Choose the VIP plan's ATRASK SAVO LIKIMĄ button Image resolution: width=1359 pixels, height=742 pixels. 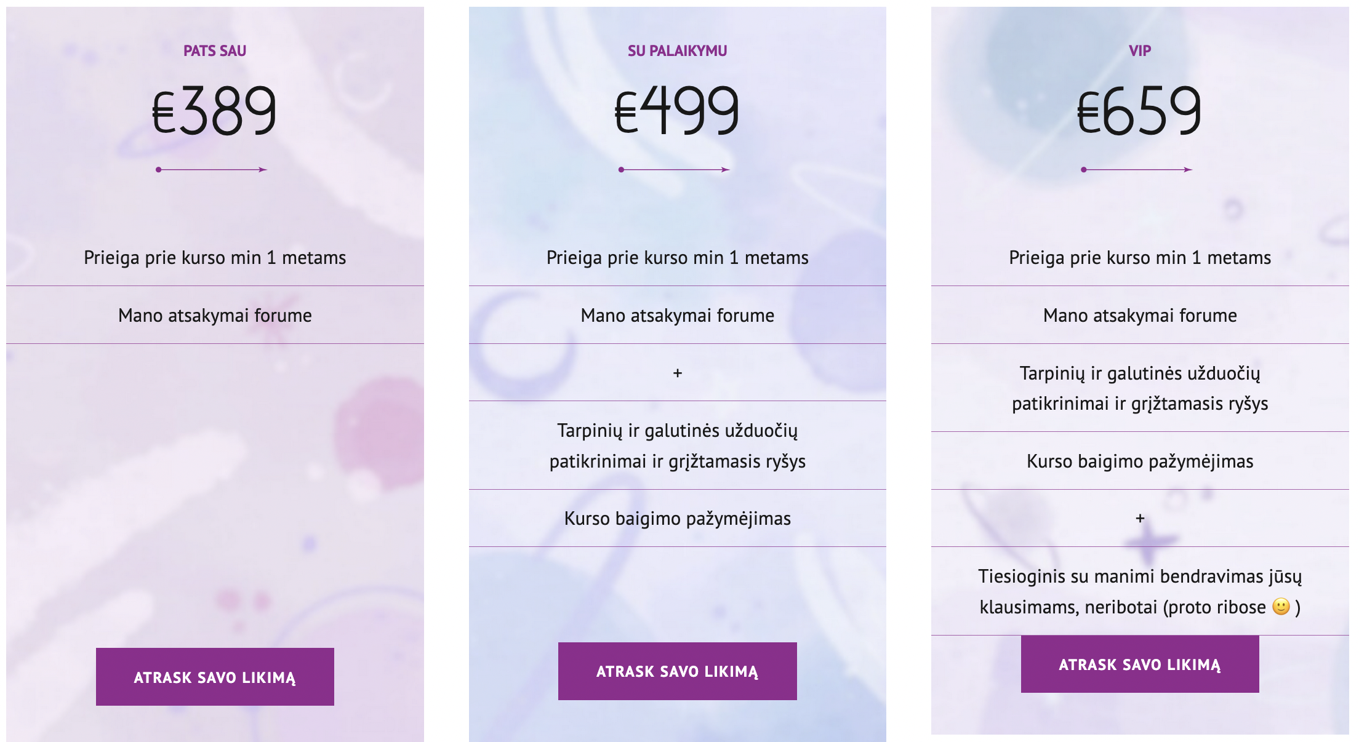[1139, 664]
